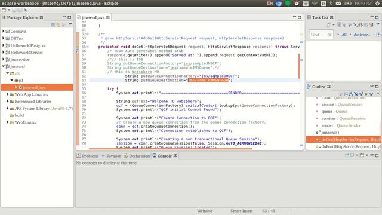Expand the HelloworldPostgres project
The height and width of the screenshot is (215, 382).
pos(3,45)
